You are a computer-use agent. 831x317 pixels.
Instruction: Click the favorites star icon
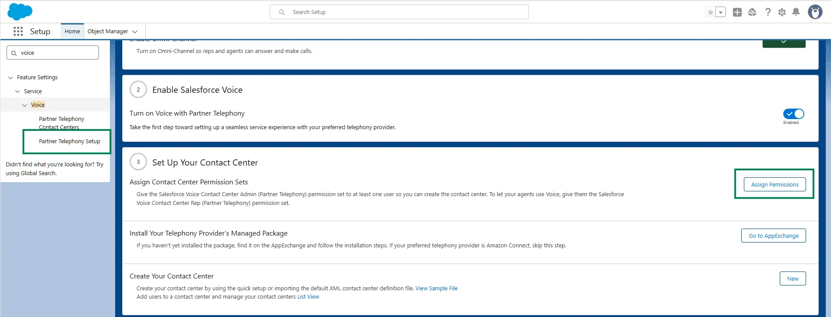point(710,12)
